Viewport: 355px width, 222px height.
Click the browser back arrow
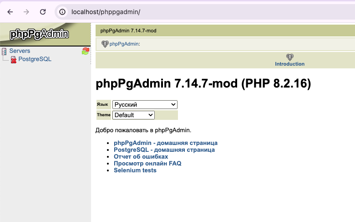(10, 12)
